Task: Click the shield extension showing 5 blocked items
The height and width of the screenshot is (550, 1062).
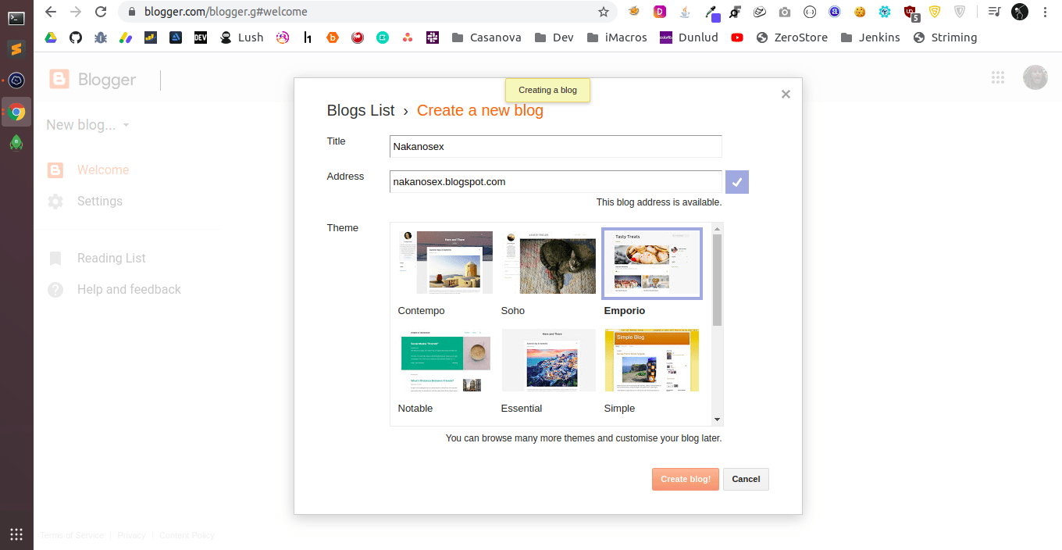Action: click(910, 12)
